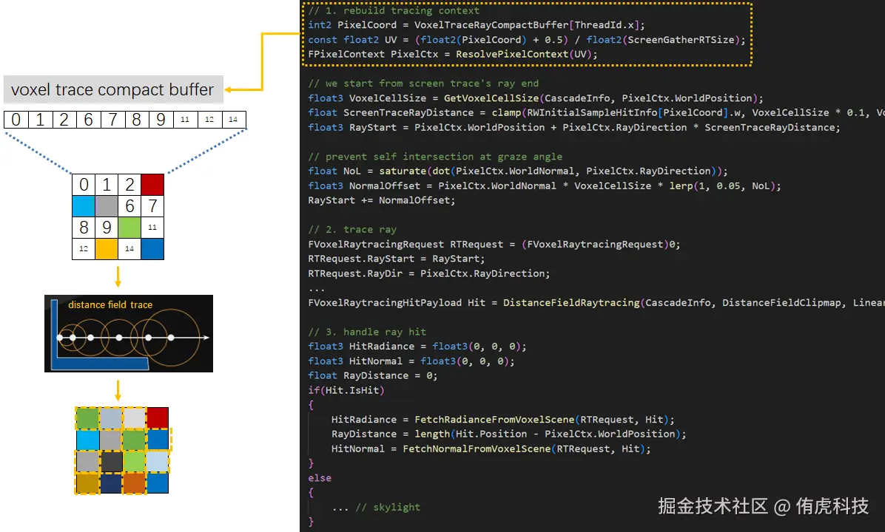Click the "float3 HitRadiance = float3(0, 0, 0);" line
Screen dimensions: 885x532
click(417, 346)
